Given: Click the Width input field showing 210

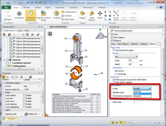Looking at the screenshot, I should coord(133,61).
